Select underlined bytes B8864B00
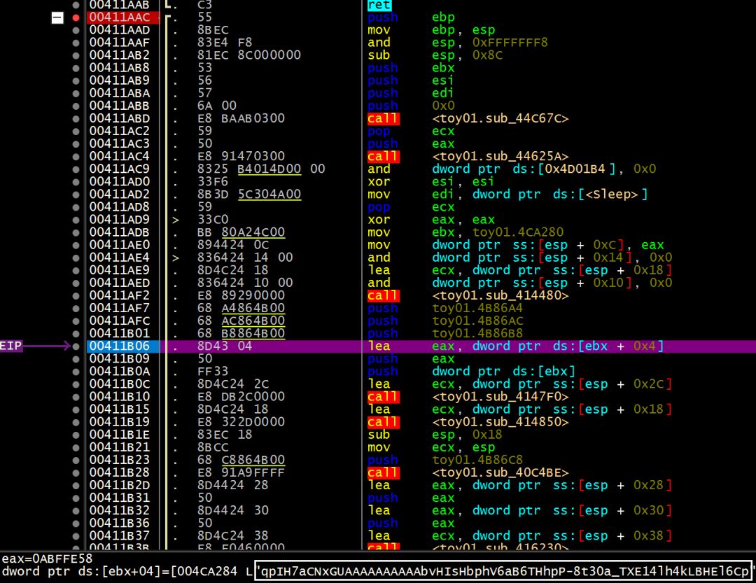 pos(253,333)
